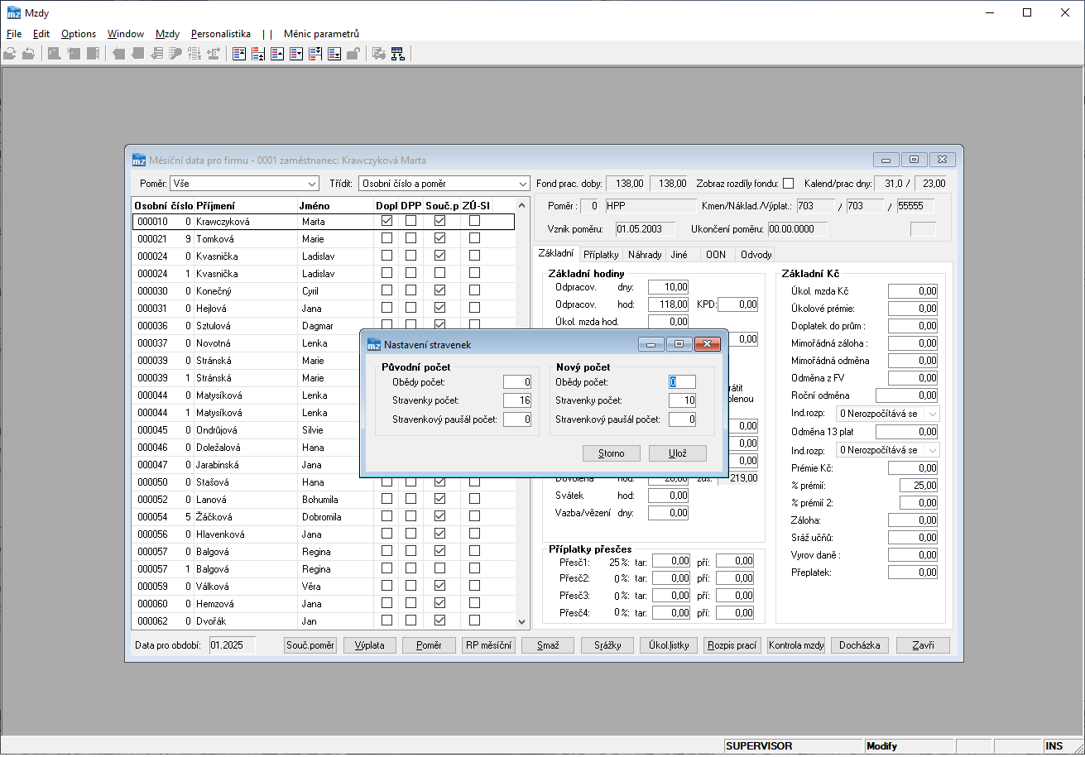Image resolution: width=1085 pixels, height=757 pixels.
Task: Click the hierarchy structure icon in the toolbar
Action: (398, 54)
